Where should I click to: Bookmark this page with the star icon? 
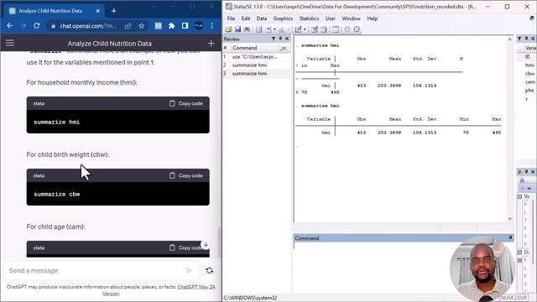pos(142,26)
